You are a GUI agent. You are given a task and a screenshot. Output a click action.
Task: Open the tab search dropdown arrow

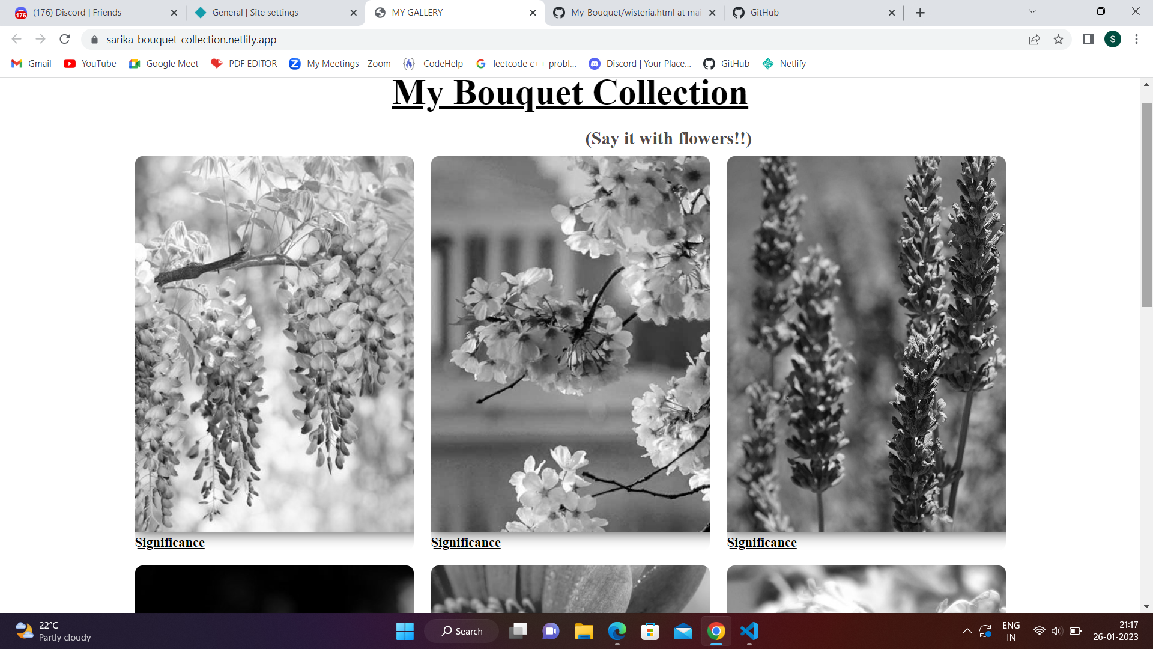coord(1032,12)
